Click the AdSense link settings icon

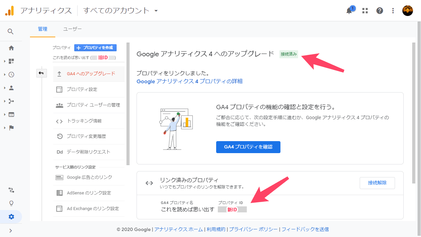pyautogui.click(x=60, y=193)
